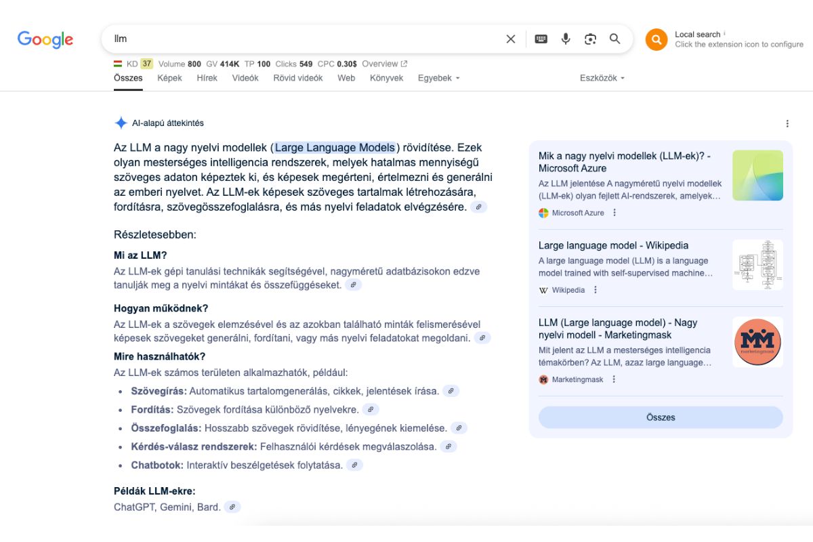
Task: Click link icon next to Szövegírás bullet
Action: point(451,391)
